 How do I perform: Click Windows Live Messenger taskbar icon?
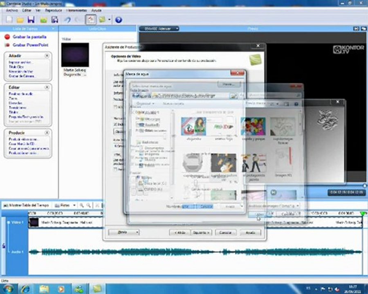80,289
